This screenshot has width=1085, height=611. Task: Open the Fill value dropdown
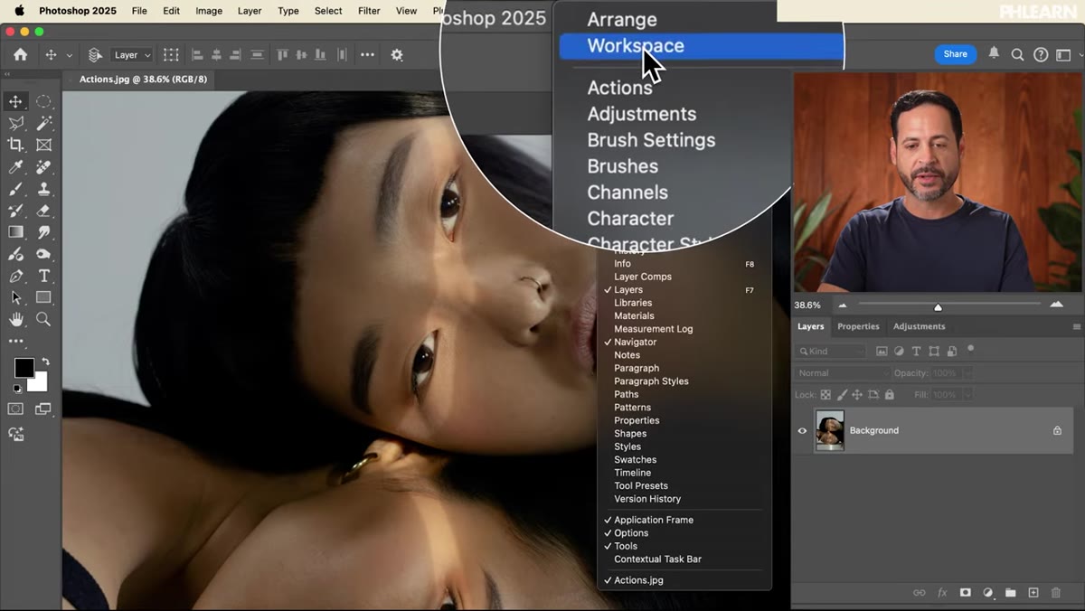(967, 395)
